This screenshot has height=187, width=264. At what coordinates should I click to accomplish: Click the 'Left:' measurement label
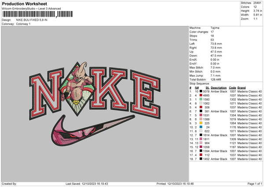(x=192, y=44)
